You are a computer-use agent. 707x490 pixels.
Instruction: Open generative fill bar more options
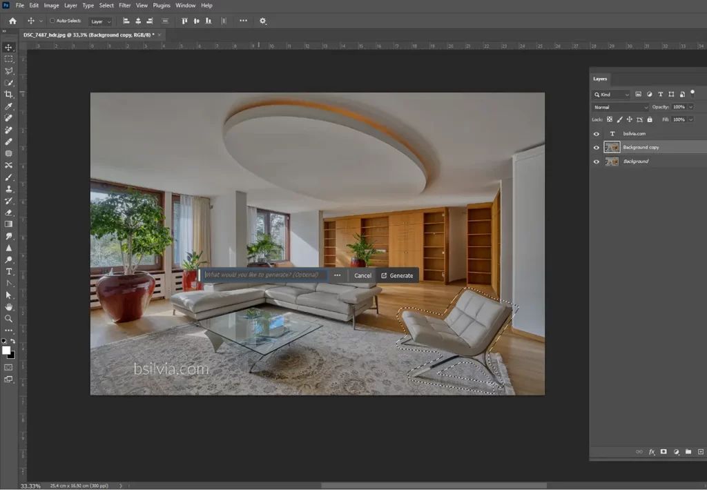point(337,275)
